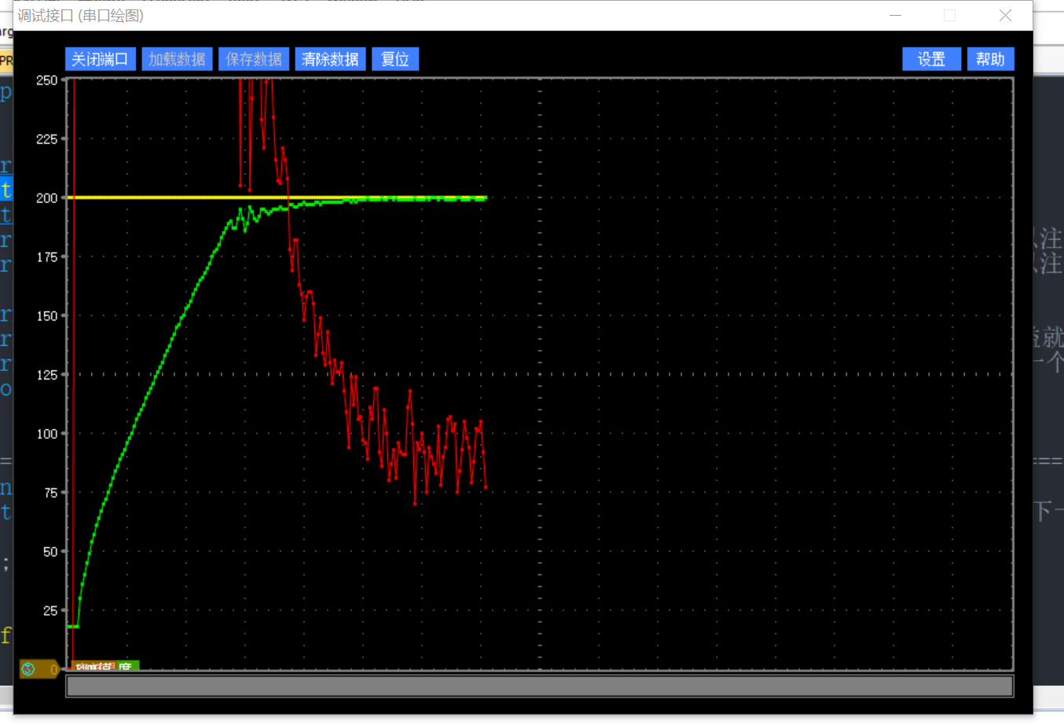Screen dimensions: 1064x727
Task: Clear plot with 清除数据 button
Action: 330,59
